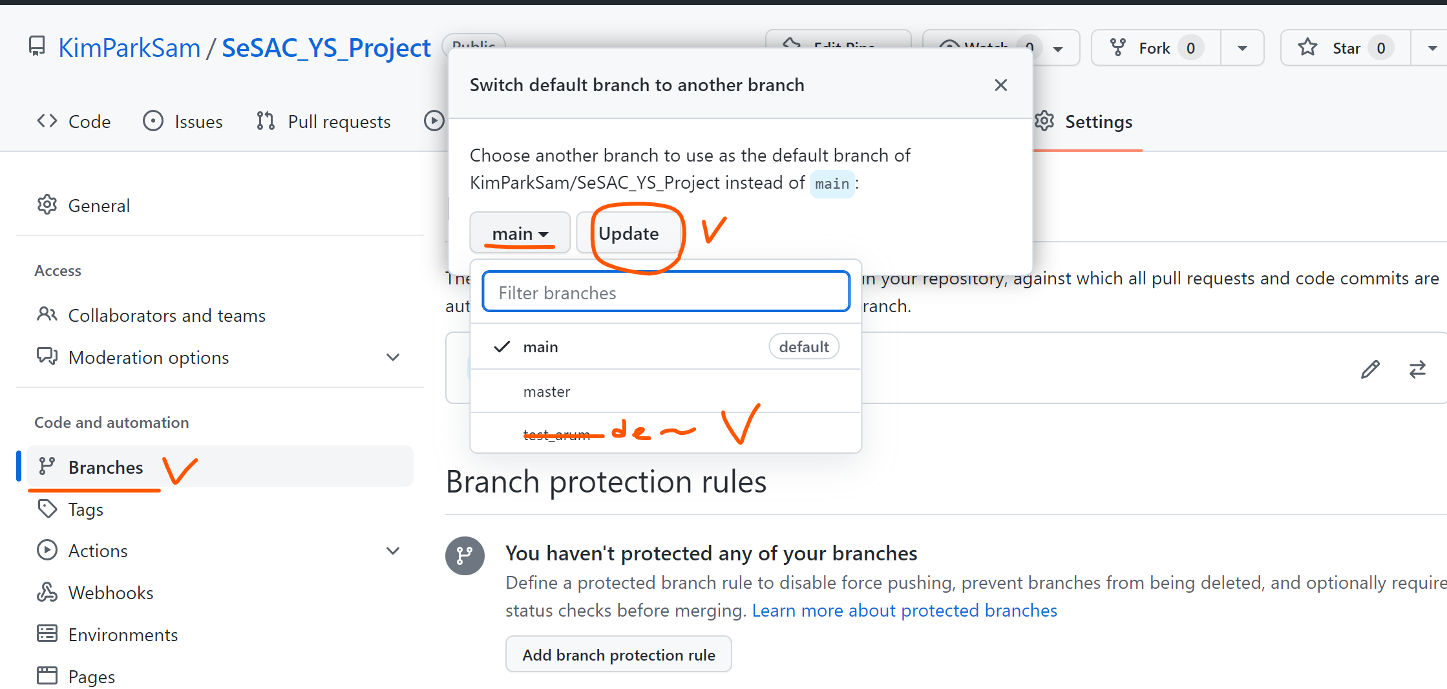Open the Star lists dropdown arrow
The width and height of the screenshot is (1447, 689).
[x=1431, y=48]
